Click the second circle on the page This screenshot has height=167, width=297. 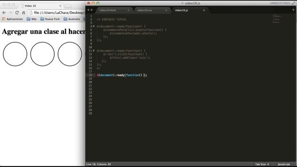point(42,54)
